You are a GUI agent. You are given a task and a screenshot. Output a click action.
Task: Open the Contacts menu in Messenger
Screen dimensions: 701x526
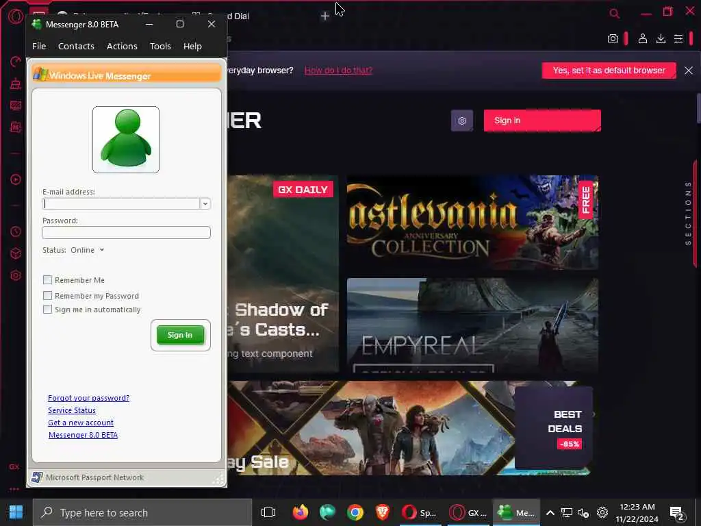[76, 46]
